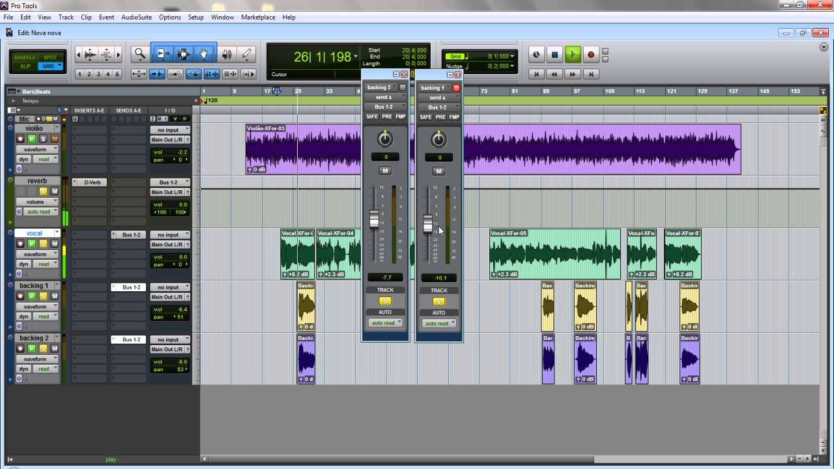Toggle Tab to Transients button
The height and width of the screenshot is (469, 834).
pyautogui.click(x=157, y=74)
